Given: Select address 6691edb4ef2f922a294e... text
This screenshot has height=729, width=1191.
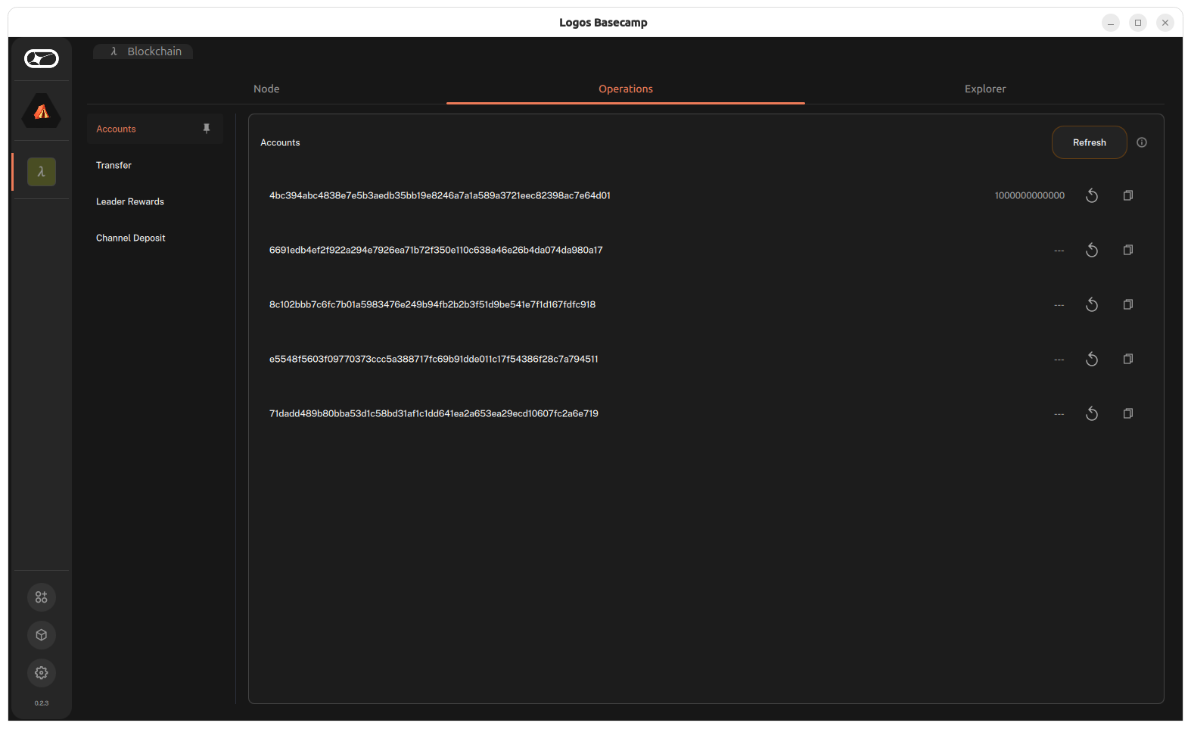Looking at the screenshot, I should 436,250.
